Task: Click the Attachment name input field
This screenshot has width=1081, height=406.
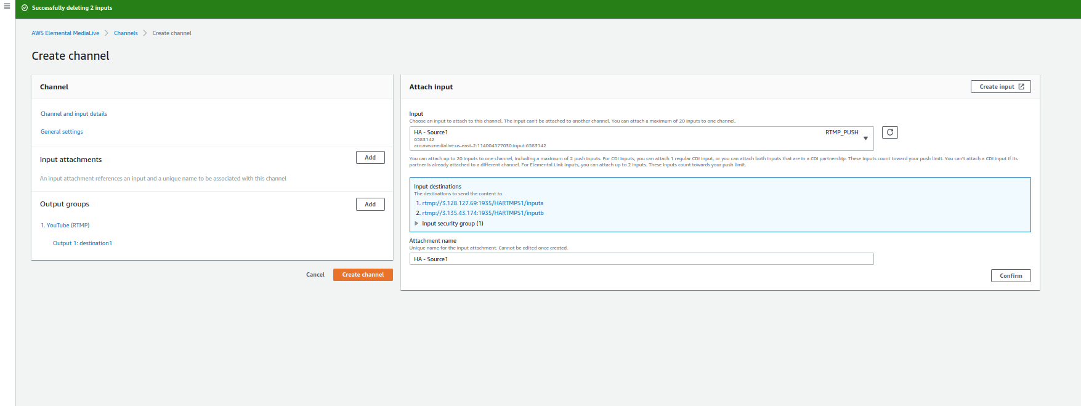Action: click(x=641, y=259)
